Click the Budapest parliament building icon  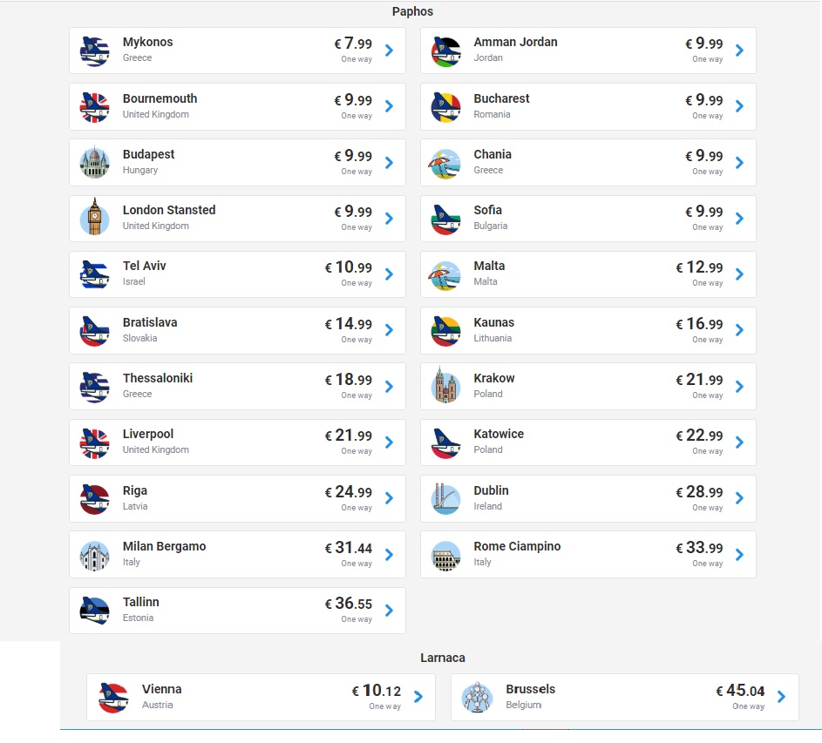pyautogui.click(x=94, y=162)
